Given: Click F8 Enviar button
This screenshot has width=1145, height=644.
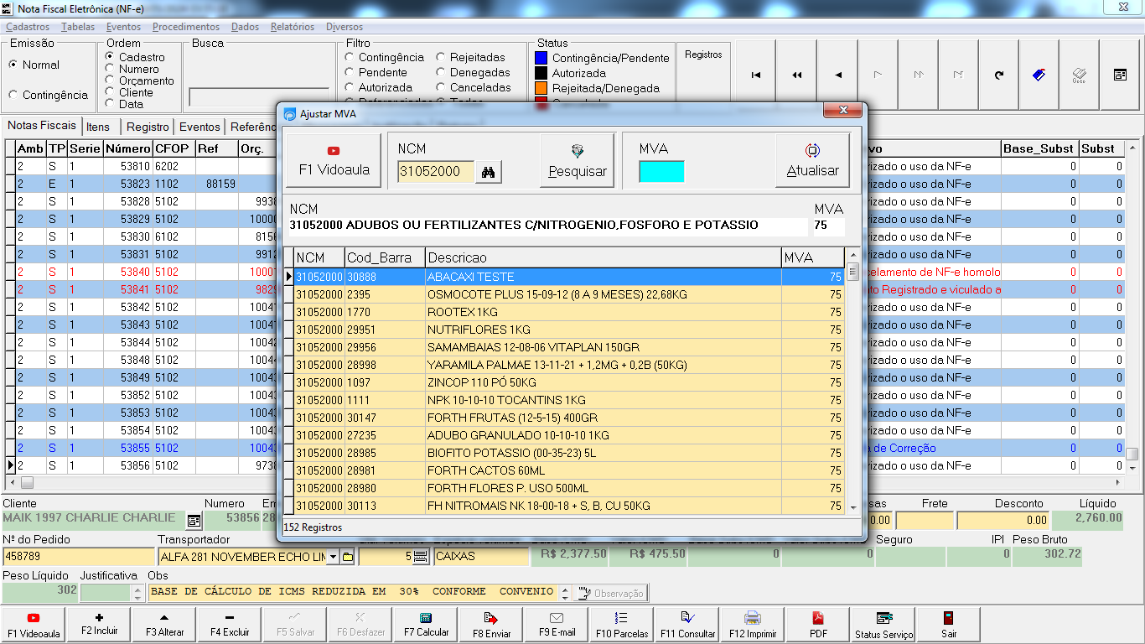Looking at the screenshot, I should pos(492,626).
